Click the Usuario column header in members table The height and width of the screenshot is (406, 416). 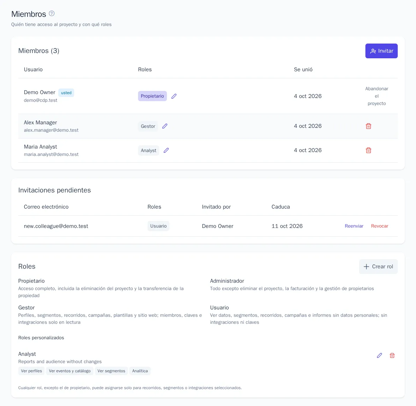pyautogui.click(x=33, y=70)
